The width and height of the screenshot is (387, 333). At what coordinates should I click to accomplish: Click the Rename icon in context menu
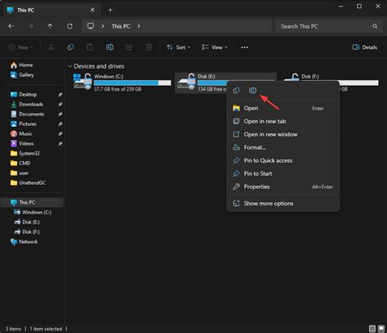coord(252,90)
